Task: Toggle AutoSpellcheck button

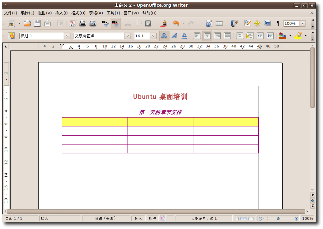Action: coord(116,24)
